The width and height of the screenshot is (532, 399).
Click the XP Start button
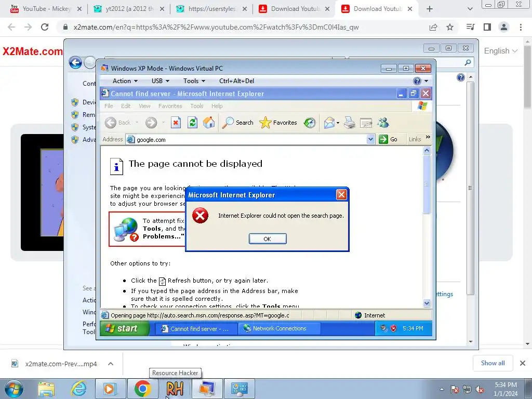tap(125, 328)
